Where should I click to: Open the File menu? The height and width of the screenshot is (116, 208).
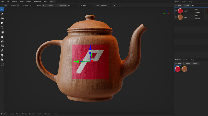[2, 2]
